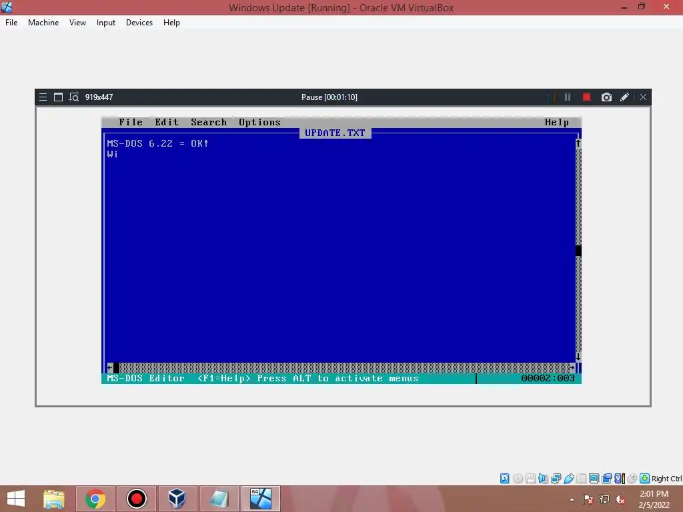Click the horizontal scrollbar black thumb
The image size is (683, 512).
point(116,367)
